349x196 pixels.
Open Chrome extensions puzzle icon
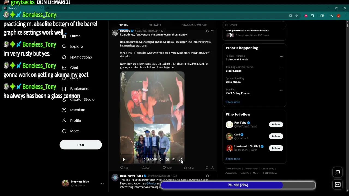tap(312, 16)
